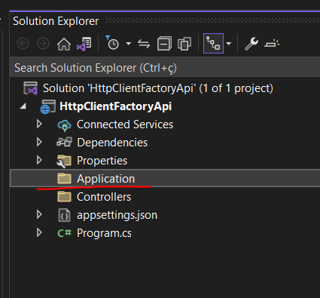Select Connected Services item

(x=125, y=124)
